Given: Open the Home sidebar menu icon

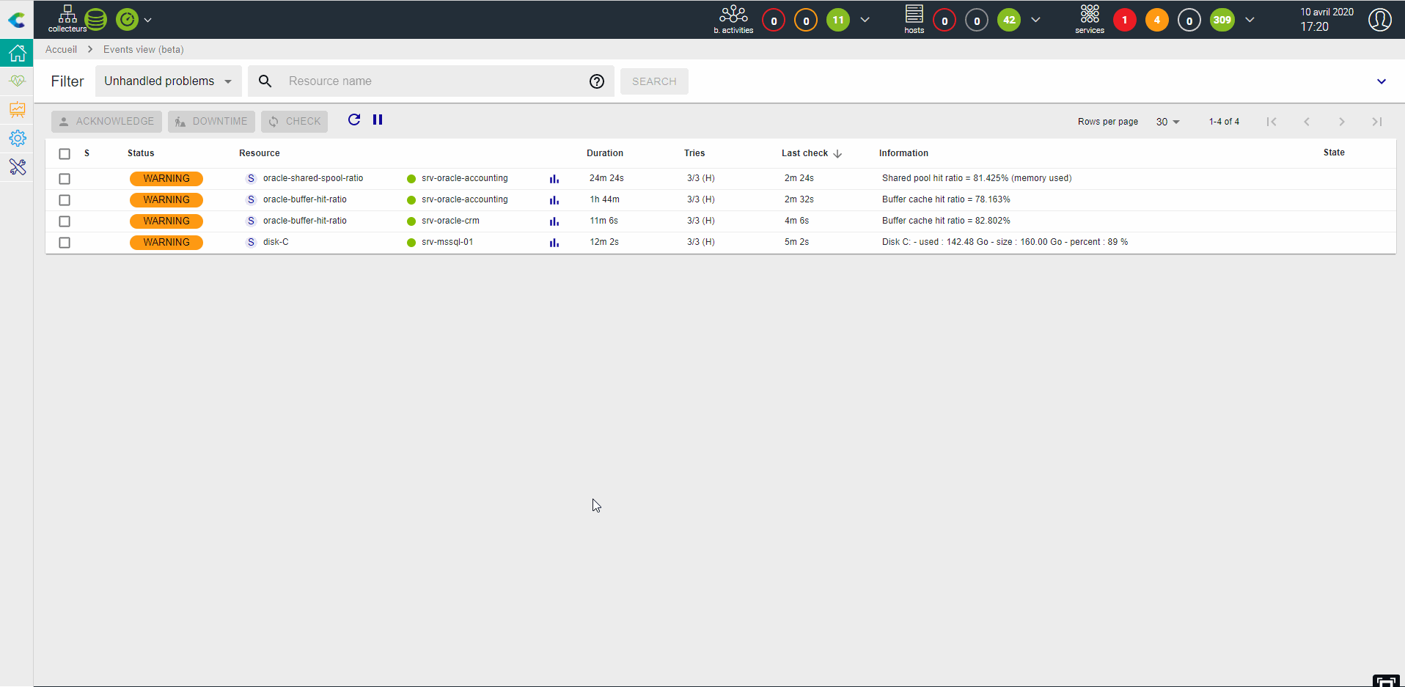Looking at the screenshot, I should pyautogui.click(x=17, y=53).
